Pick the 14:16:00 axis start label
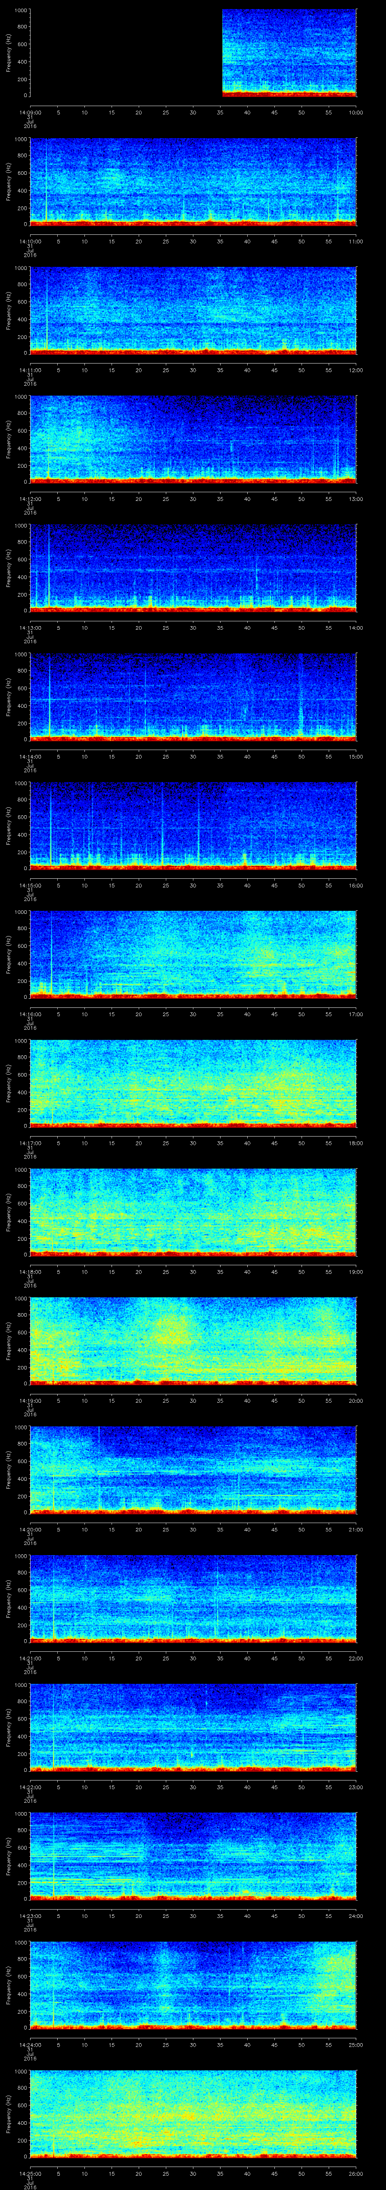 31,1014
